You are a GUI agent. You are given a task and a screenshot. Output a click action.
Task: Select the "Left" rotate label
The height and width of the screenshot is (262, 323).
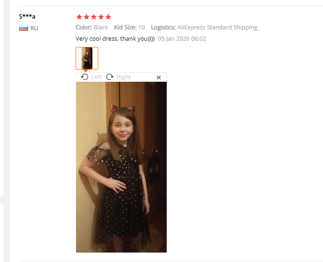point(96,77)
